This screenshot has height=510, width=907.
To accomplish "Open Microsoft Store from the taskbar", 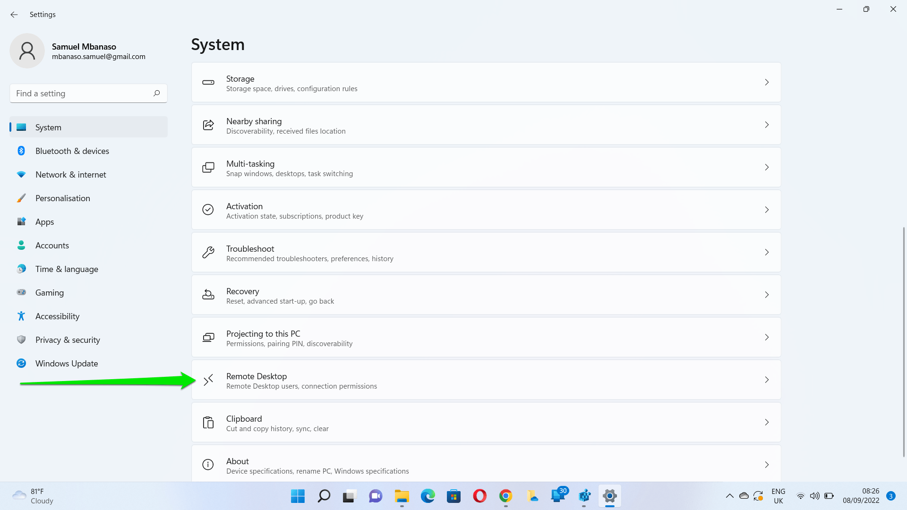I will click(x=453, y=496).
